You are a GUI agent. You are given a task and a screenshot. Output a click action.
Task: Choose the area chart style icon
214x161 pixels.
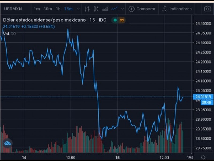coord(105,9)
